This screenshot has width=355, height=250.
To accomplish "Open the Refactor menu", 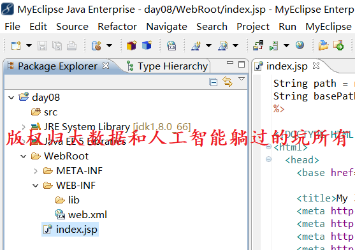I will (117, 27).
